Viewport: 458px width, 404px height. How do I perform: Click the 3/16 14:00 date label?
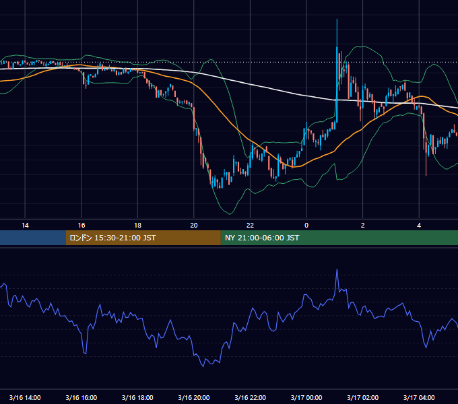[x=25, y=397]
